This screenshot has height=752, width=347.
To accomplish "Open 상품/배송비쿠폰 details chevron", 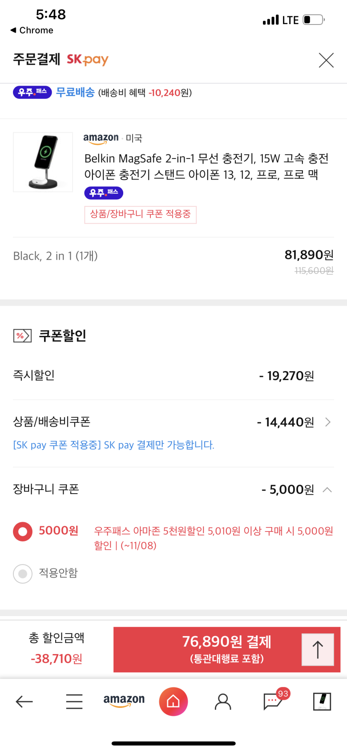I will click(x=328, y=422).
